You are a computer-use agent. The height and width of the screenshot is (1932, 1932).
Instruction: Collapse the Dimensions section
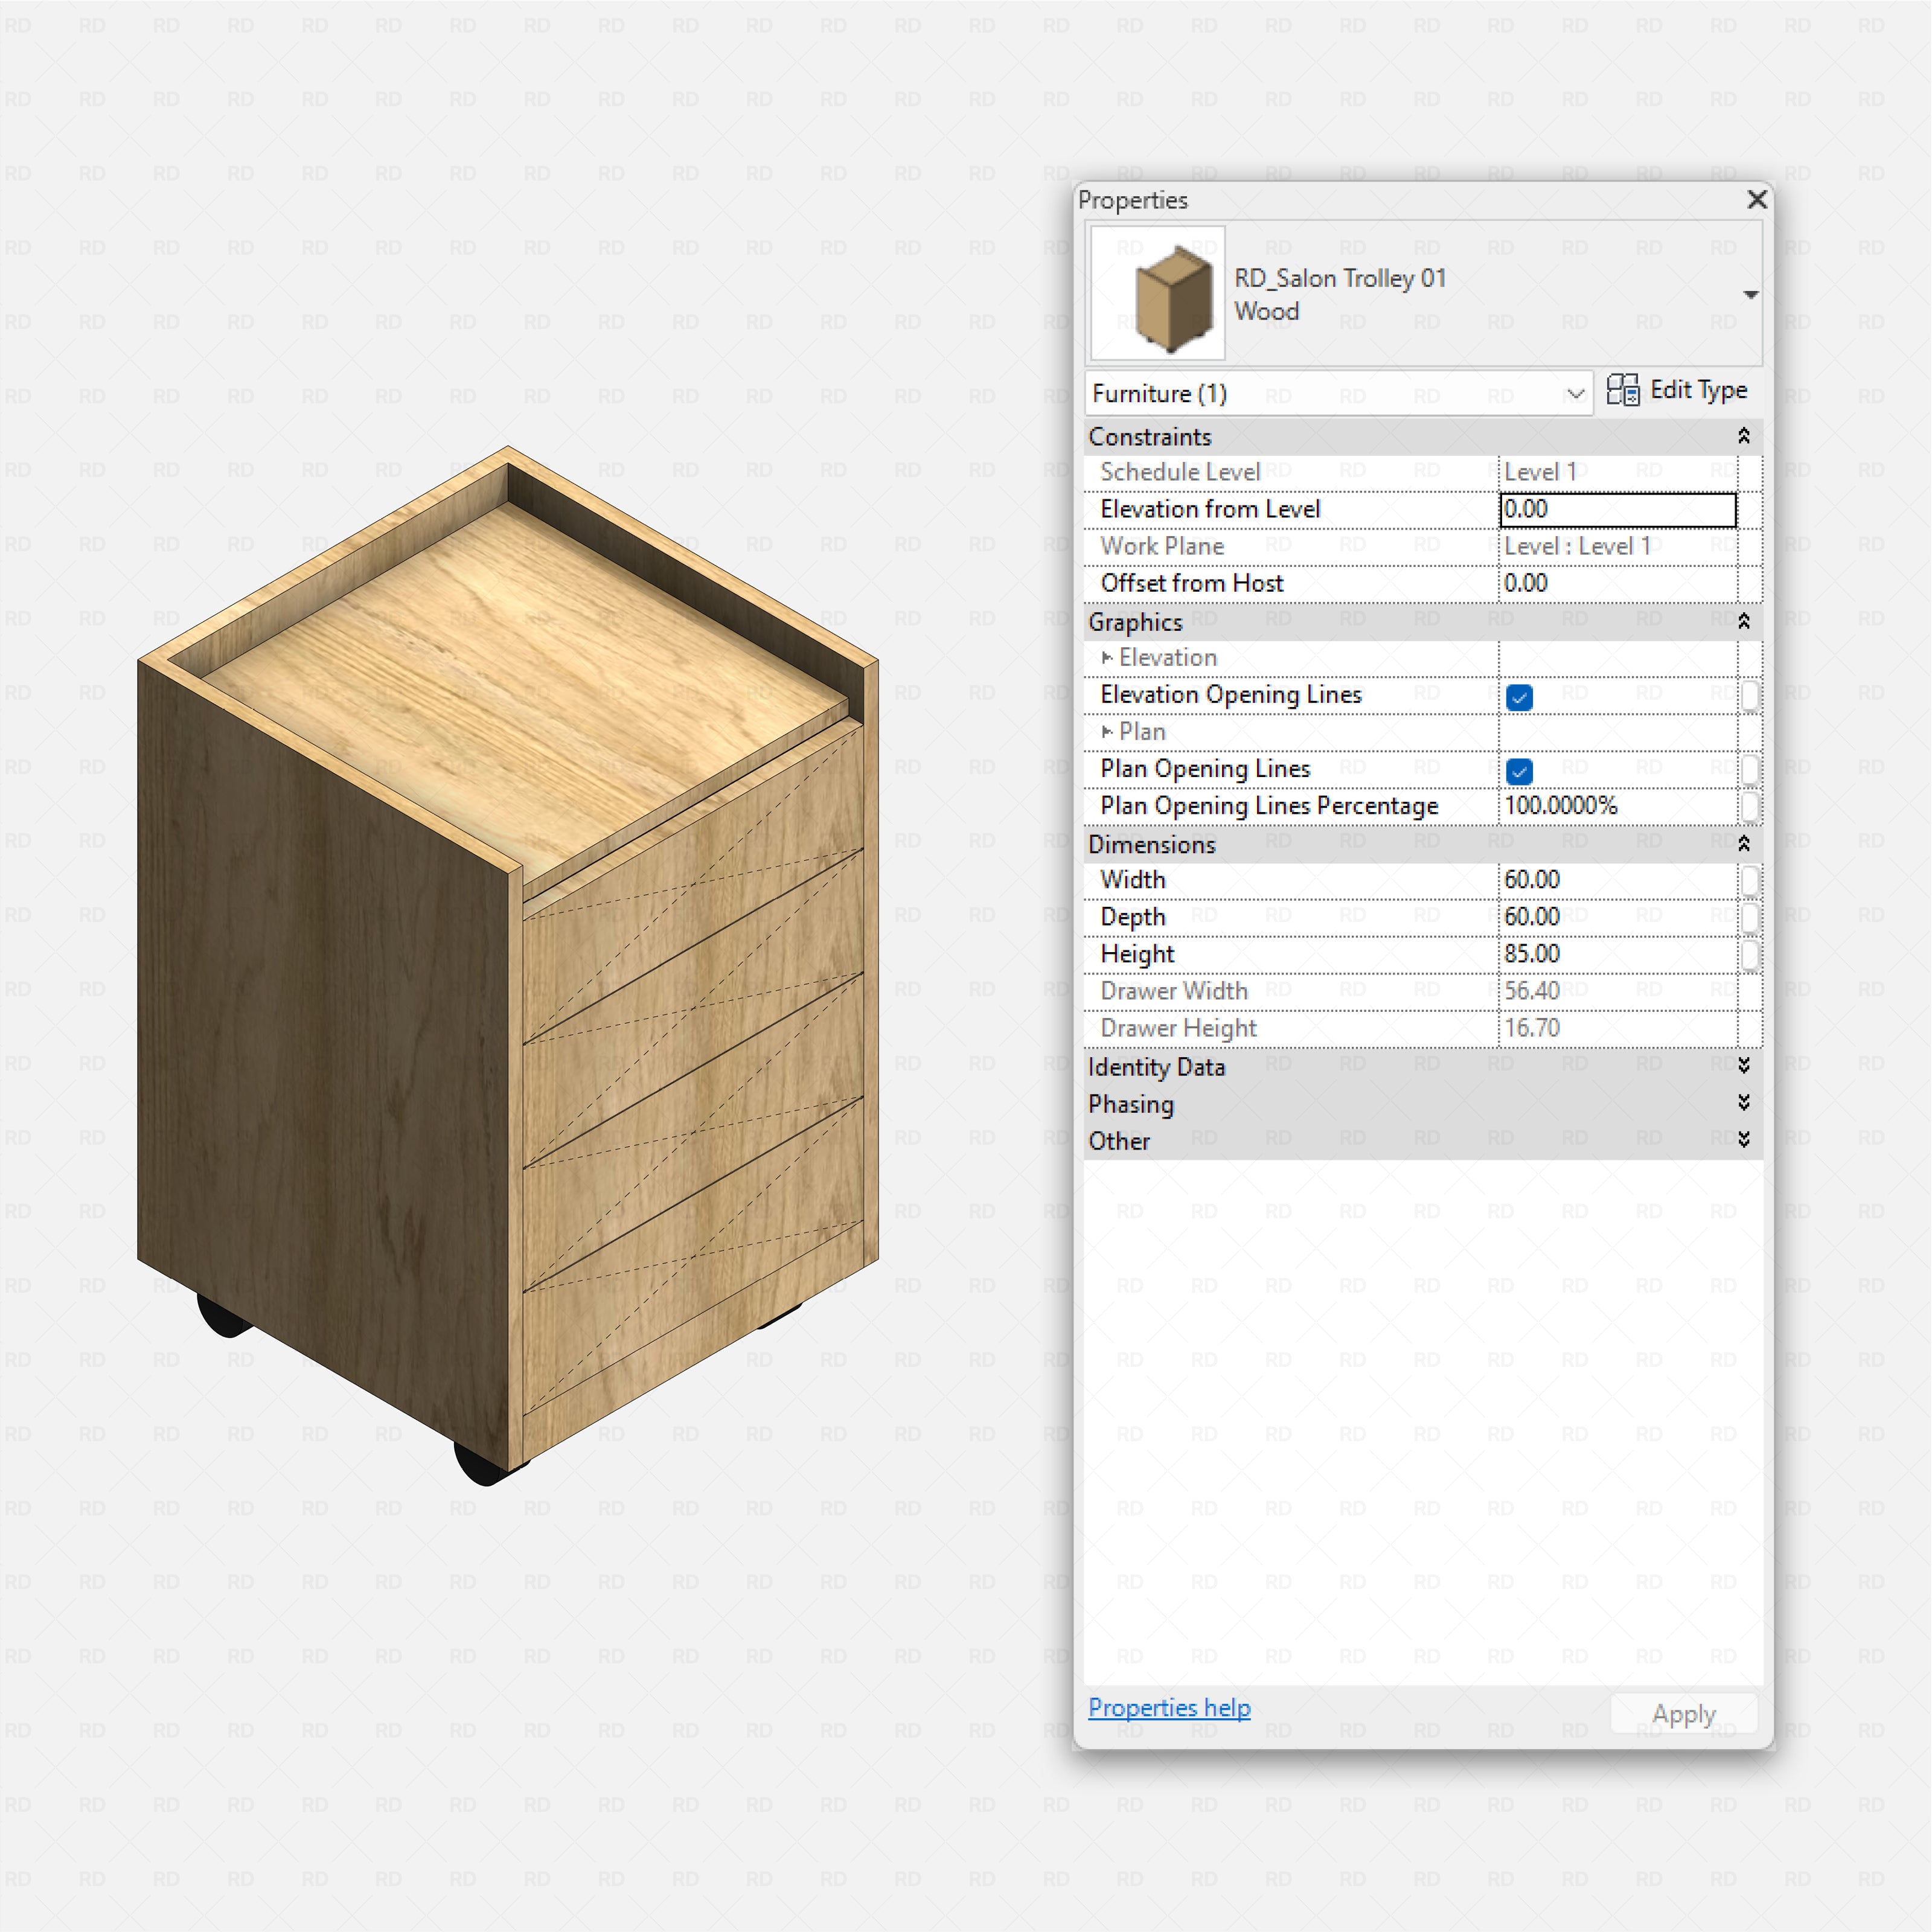point(1744,842)
